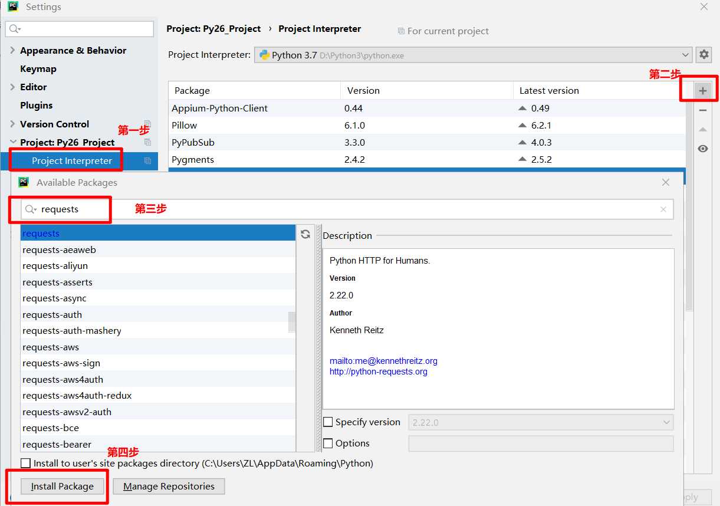The height and width of the screenshot is (506, 720).
Task: Click the copy icon beside Project Interpreter
Action: [x=147, y=160]
